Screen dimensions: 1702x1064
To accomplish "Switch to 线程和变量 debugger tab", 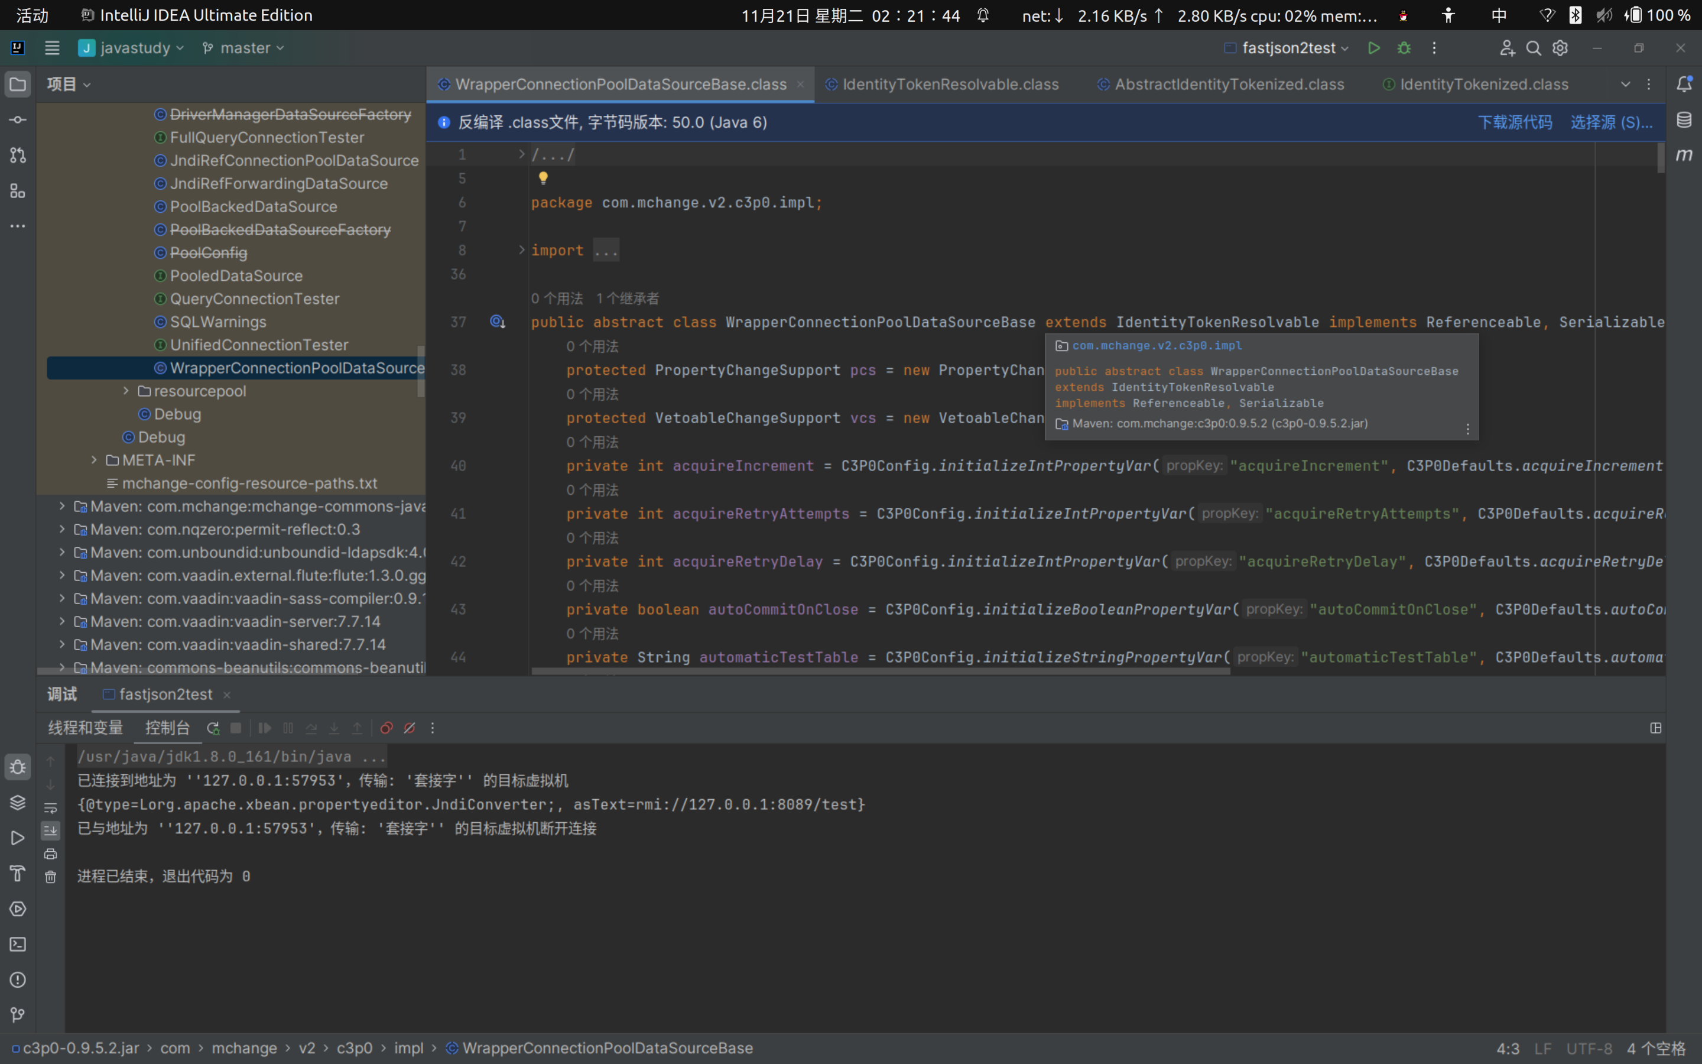I will pos(85,728).
